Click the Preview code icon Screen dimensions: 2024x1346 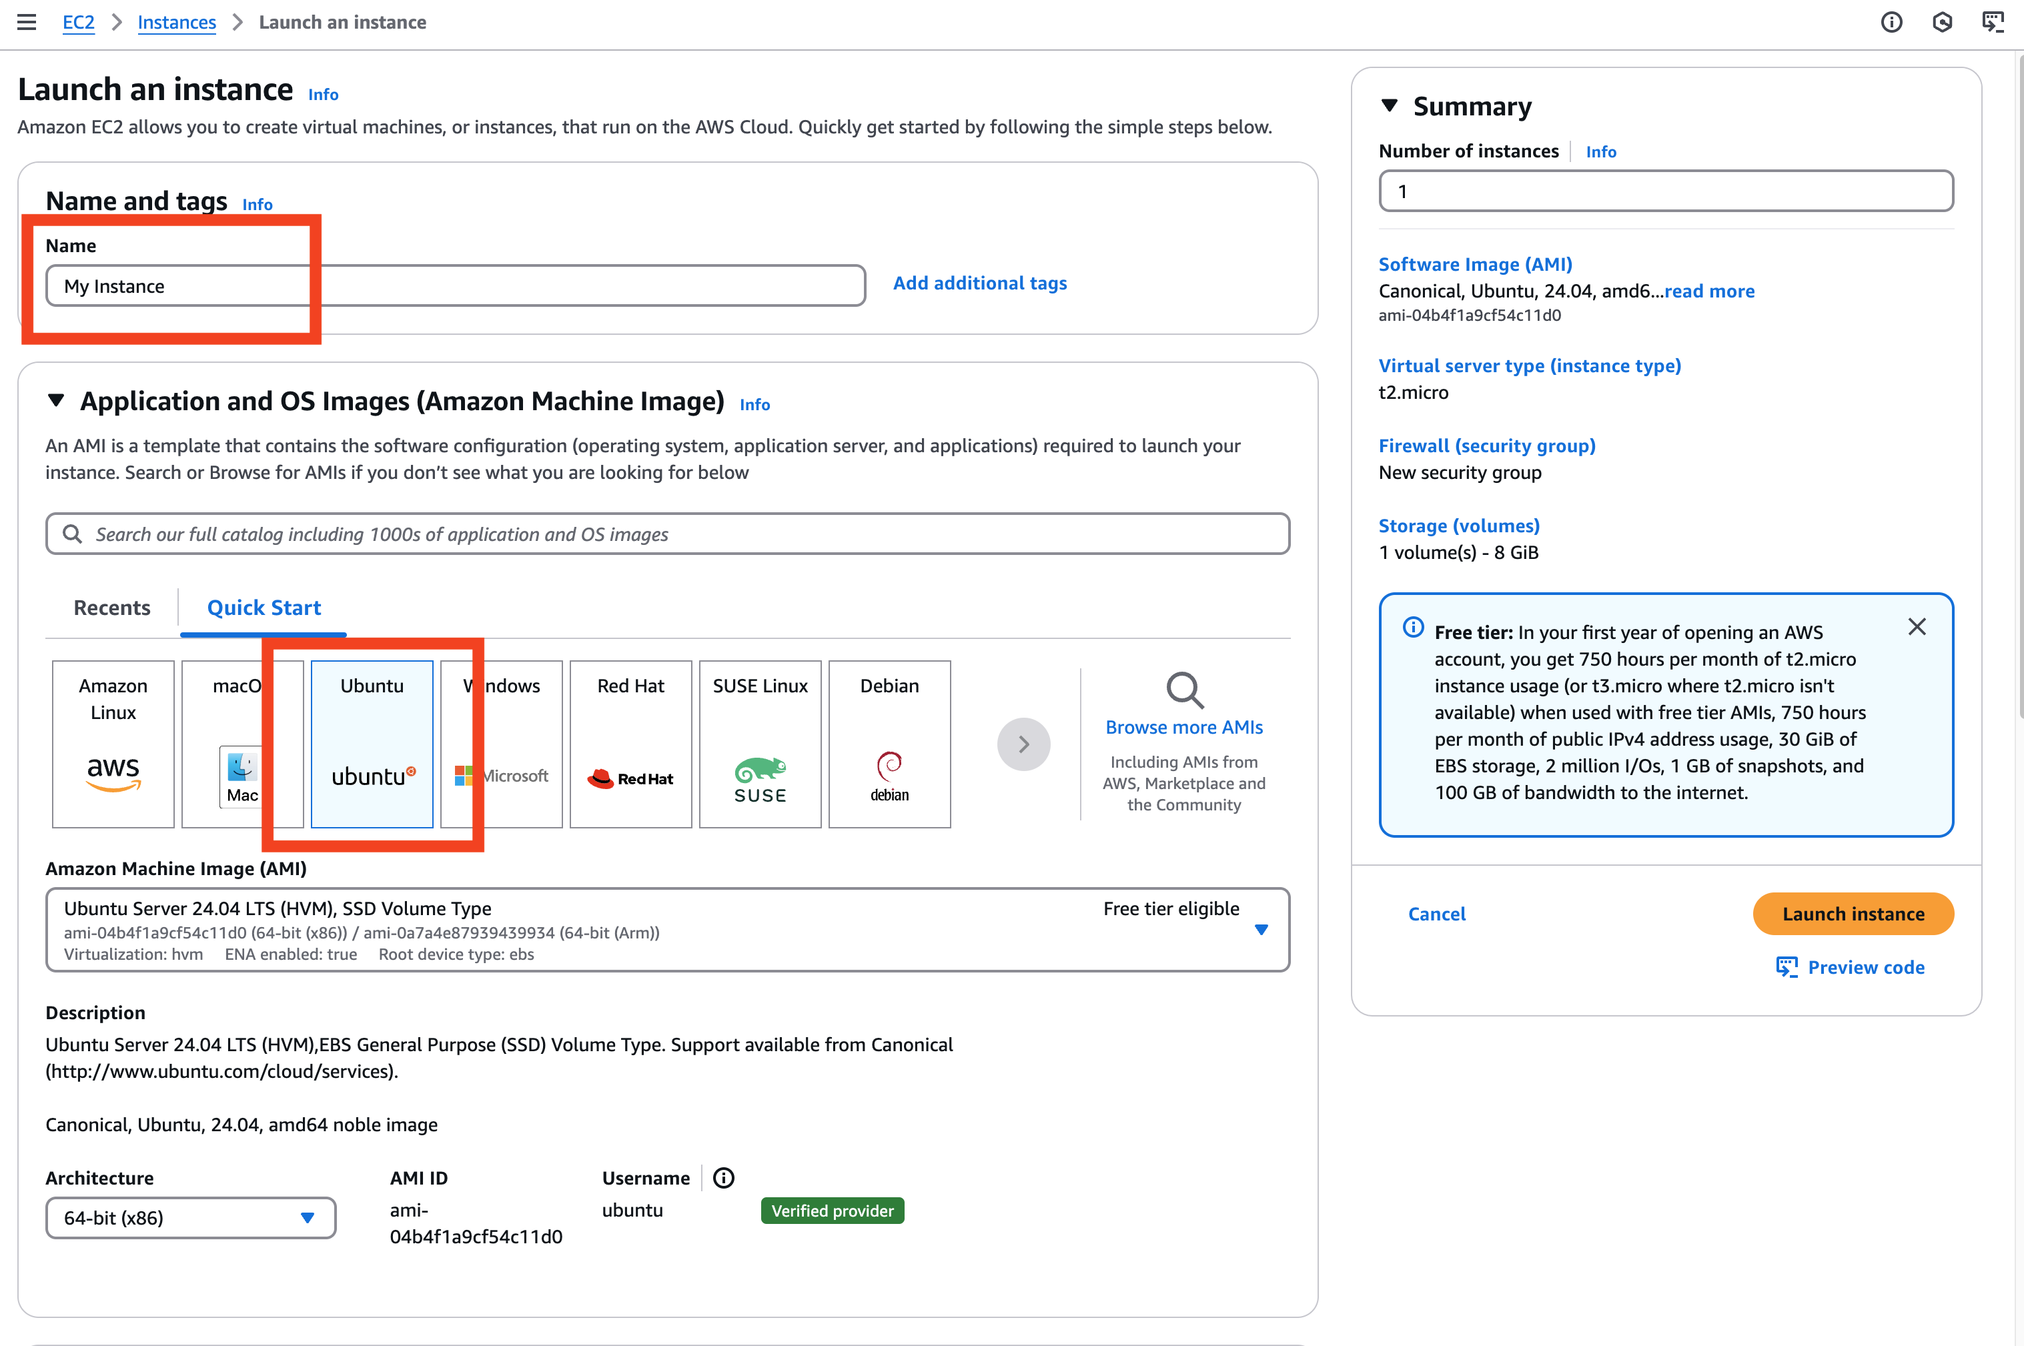point(1787,967)
